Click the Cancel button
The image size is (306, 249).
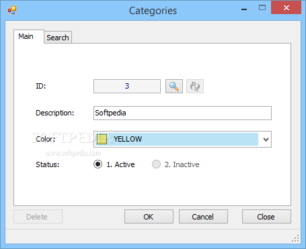(203, 217)
